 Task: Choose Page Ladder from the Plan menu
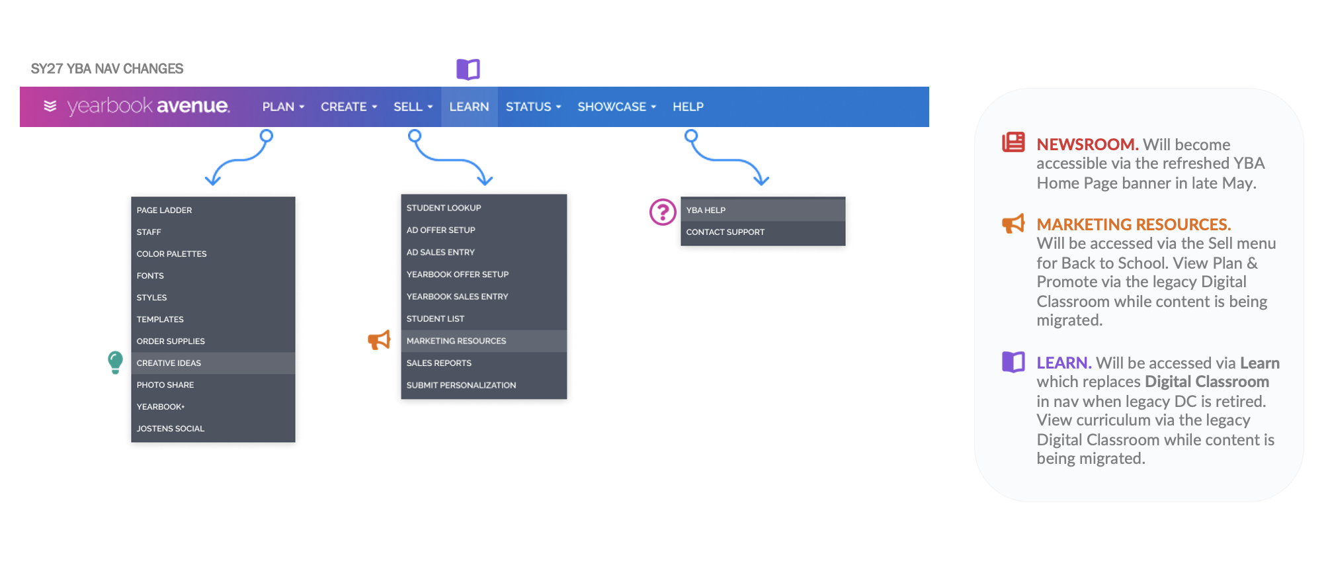tap(213, 210)
